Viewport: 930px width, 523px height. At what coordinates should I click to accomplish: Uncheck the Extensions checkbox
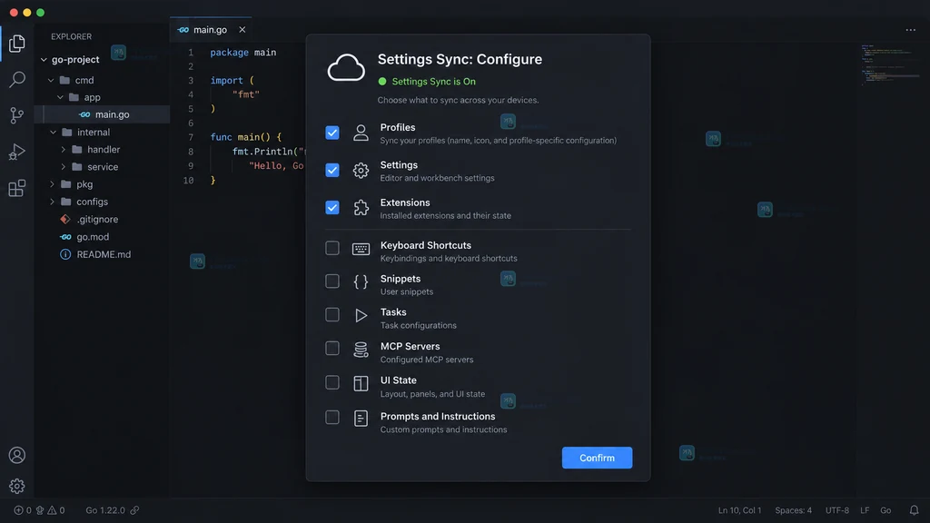332,208
